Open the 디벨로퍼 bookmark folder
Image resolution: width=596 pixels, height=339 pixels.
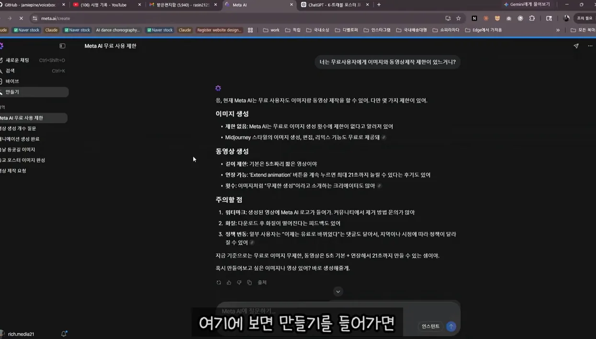coord(347,30)
